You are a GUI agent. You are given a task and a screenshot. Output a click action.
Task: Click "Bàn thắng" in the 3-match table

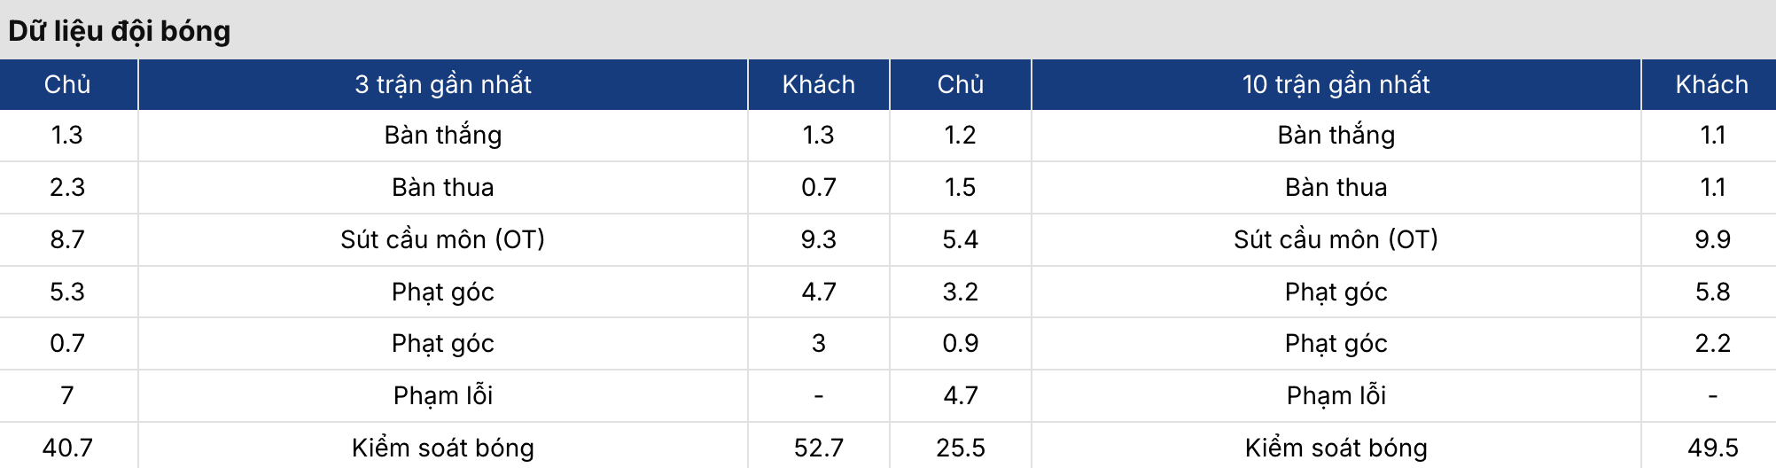tap(442, 135)
